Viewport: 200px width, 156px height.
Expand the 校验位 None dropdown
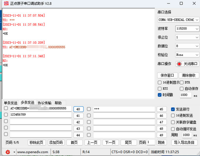[x=187, y=55]
